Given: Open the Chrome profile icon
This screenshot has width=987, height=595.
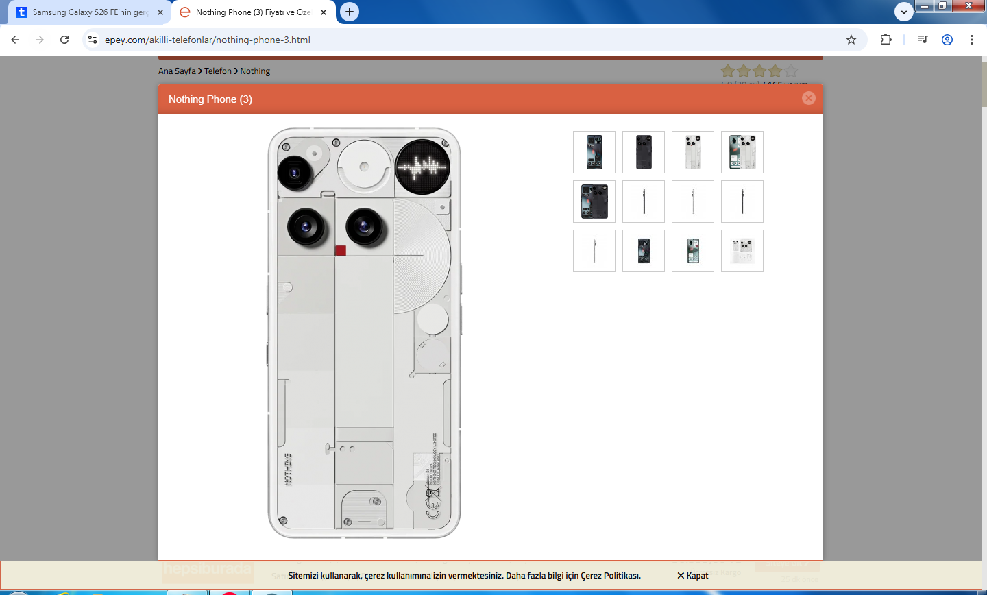Looking at the screenshot, I should [947, 40].
